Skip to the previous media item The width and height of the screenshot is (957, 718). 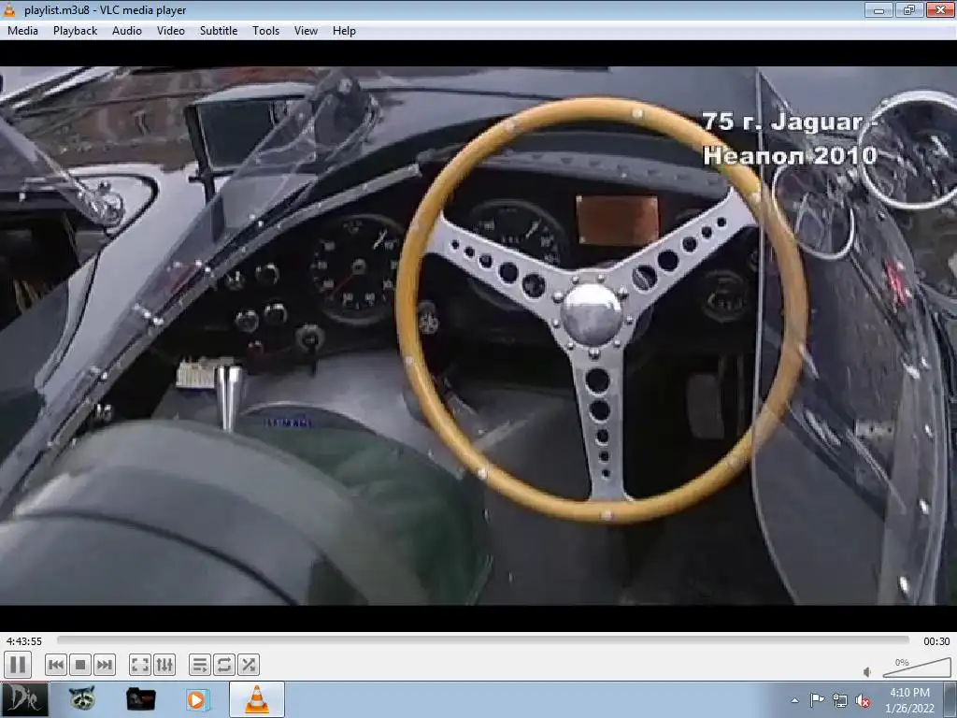click(56, 665)
